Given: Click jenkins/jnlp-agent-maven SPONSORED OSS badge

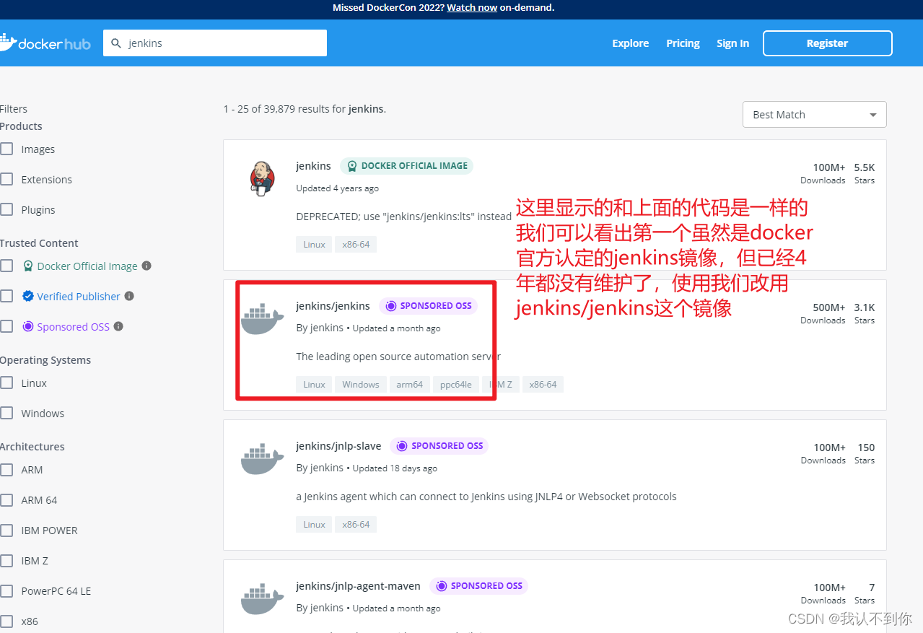Looking at the screenshot, I should click(x=479, y=586).
